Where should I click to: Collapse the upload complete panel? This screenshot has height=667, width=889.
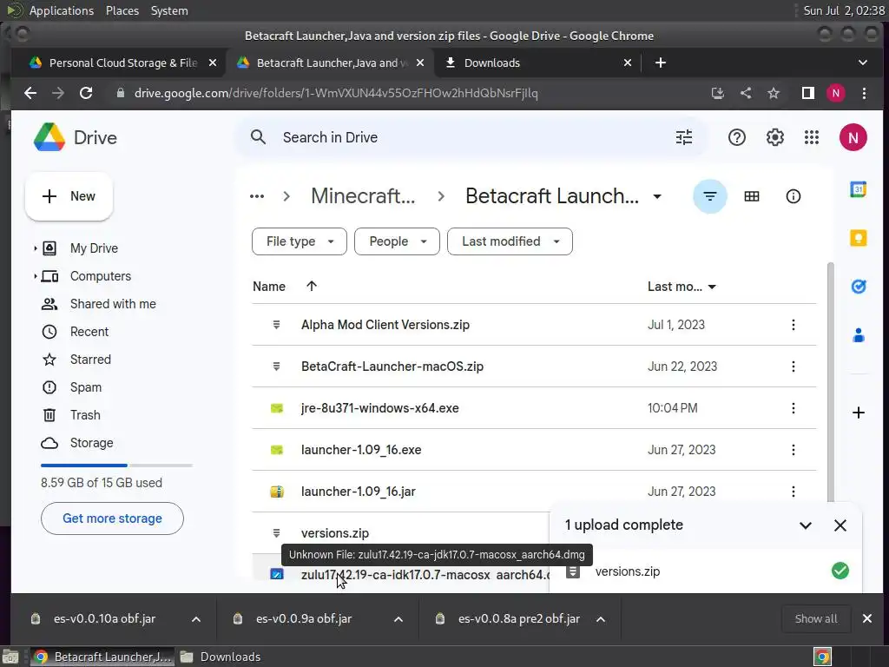click(805, 525)
